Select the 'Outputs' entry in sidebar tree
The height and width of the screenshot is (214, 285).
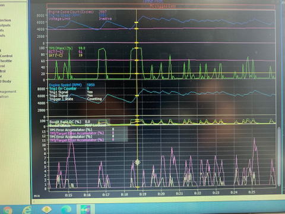pyautogui.click(x=5, y=25)
